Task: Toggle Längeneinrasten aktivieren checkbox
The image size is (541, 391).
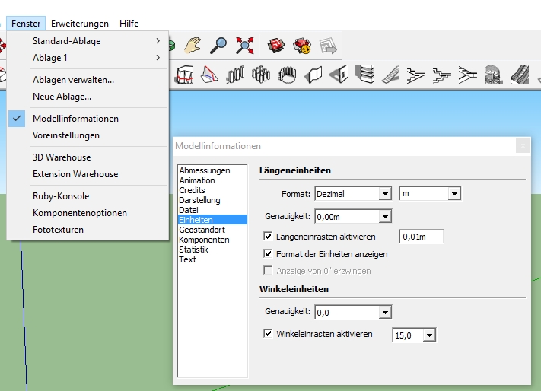Action: point(268,236)
